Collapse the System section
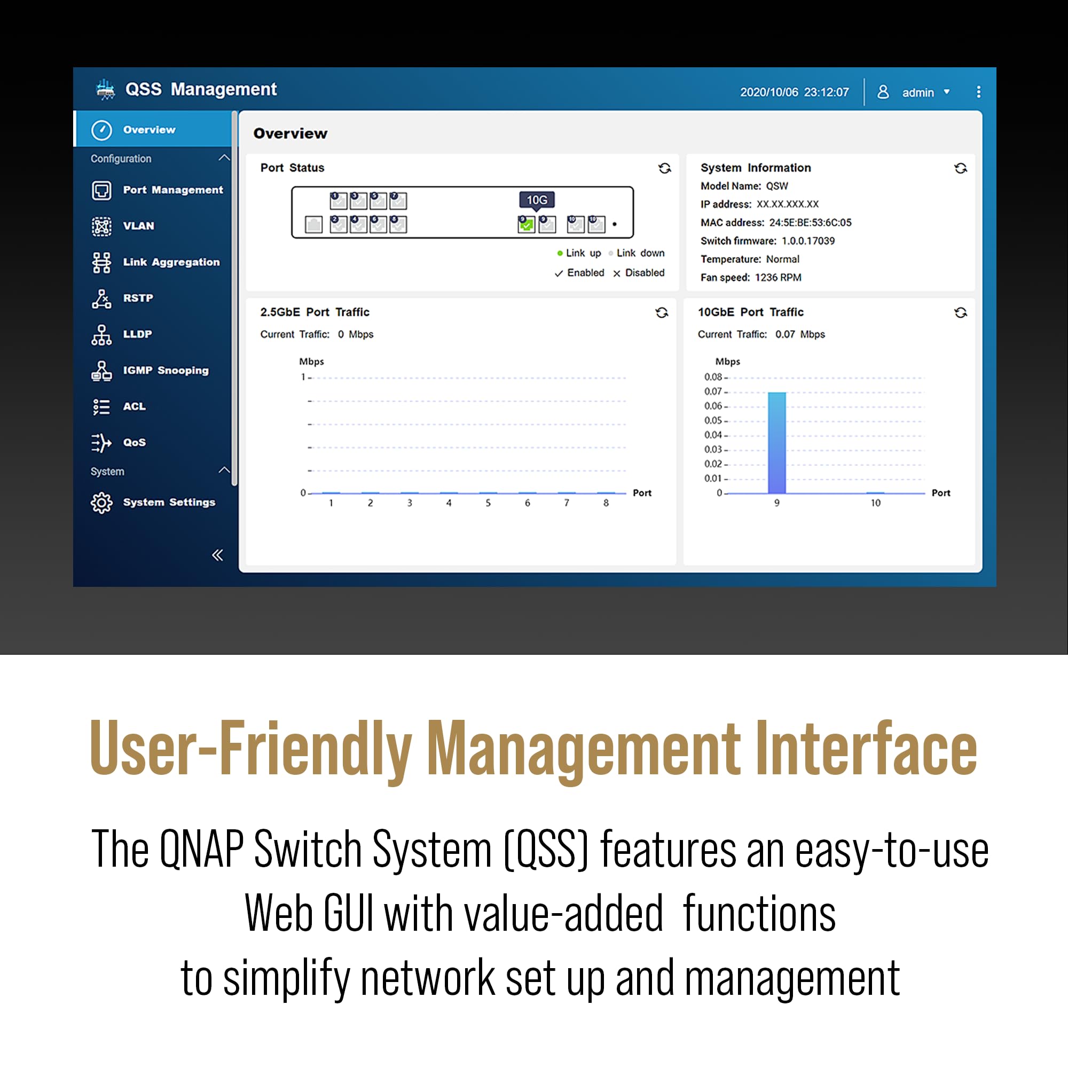 pos(224,469)
